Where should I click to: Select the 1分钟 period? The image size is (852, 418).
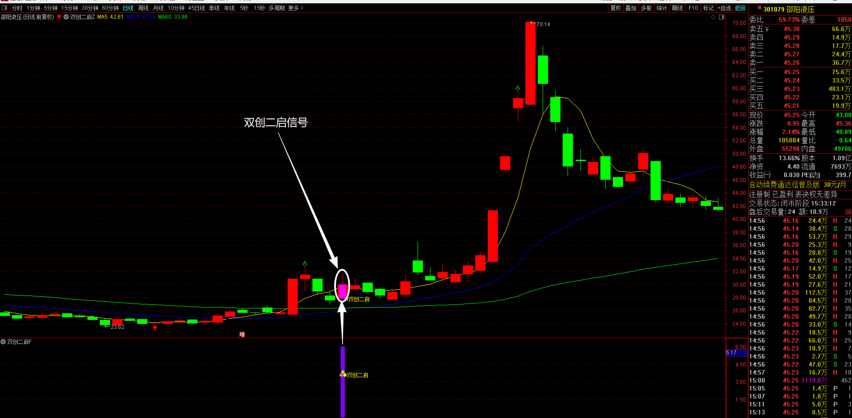33,8
